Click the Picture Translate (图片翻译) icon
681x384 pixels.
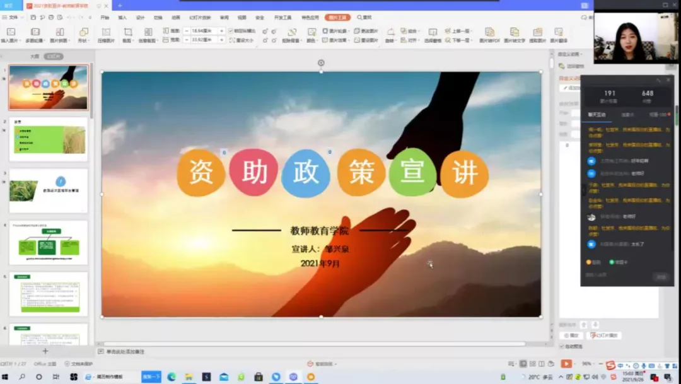pos(558,32)
